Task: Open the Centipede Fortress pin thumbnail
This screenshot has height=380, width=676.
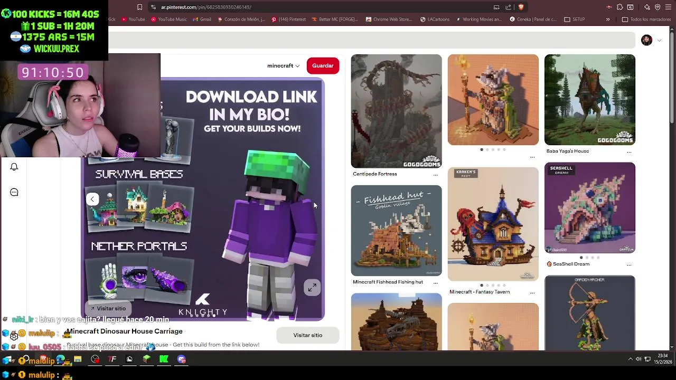Action: tap(396, 111)
